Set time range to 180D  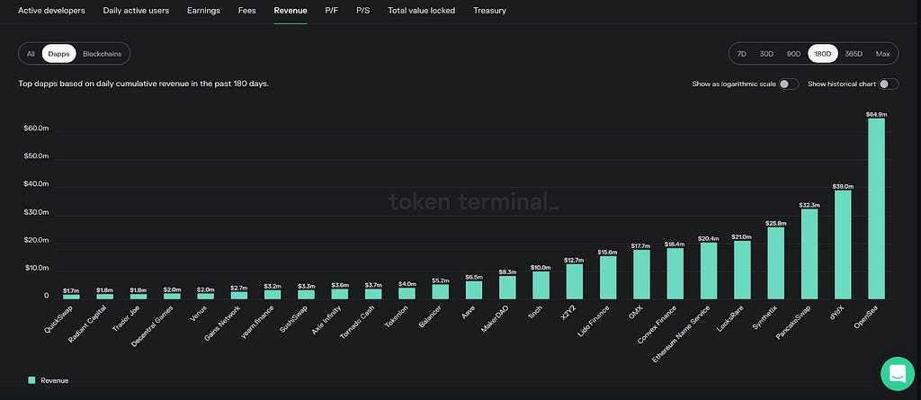click(x=823, y=53)
